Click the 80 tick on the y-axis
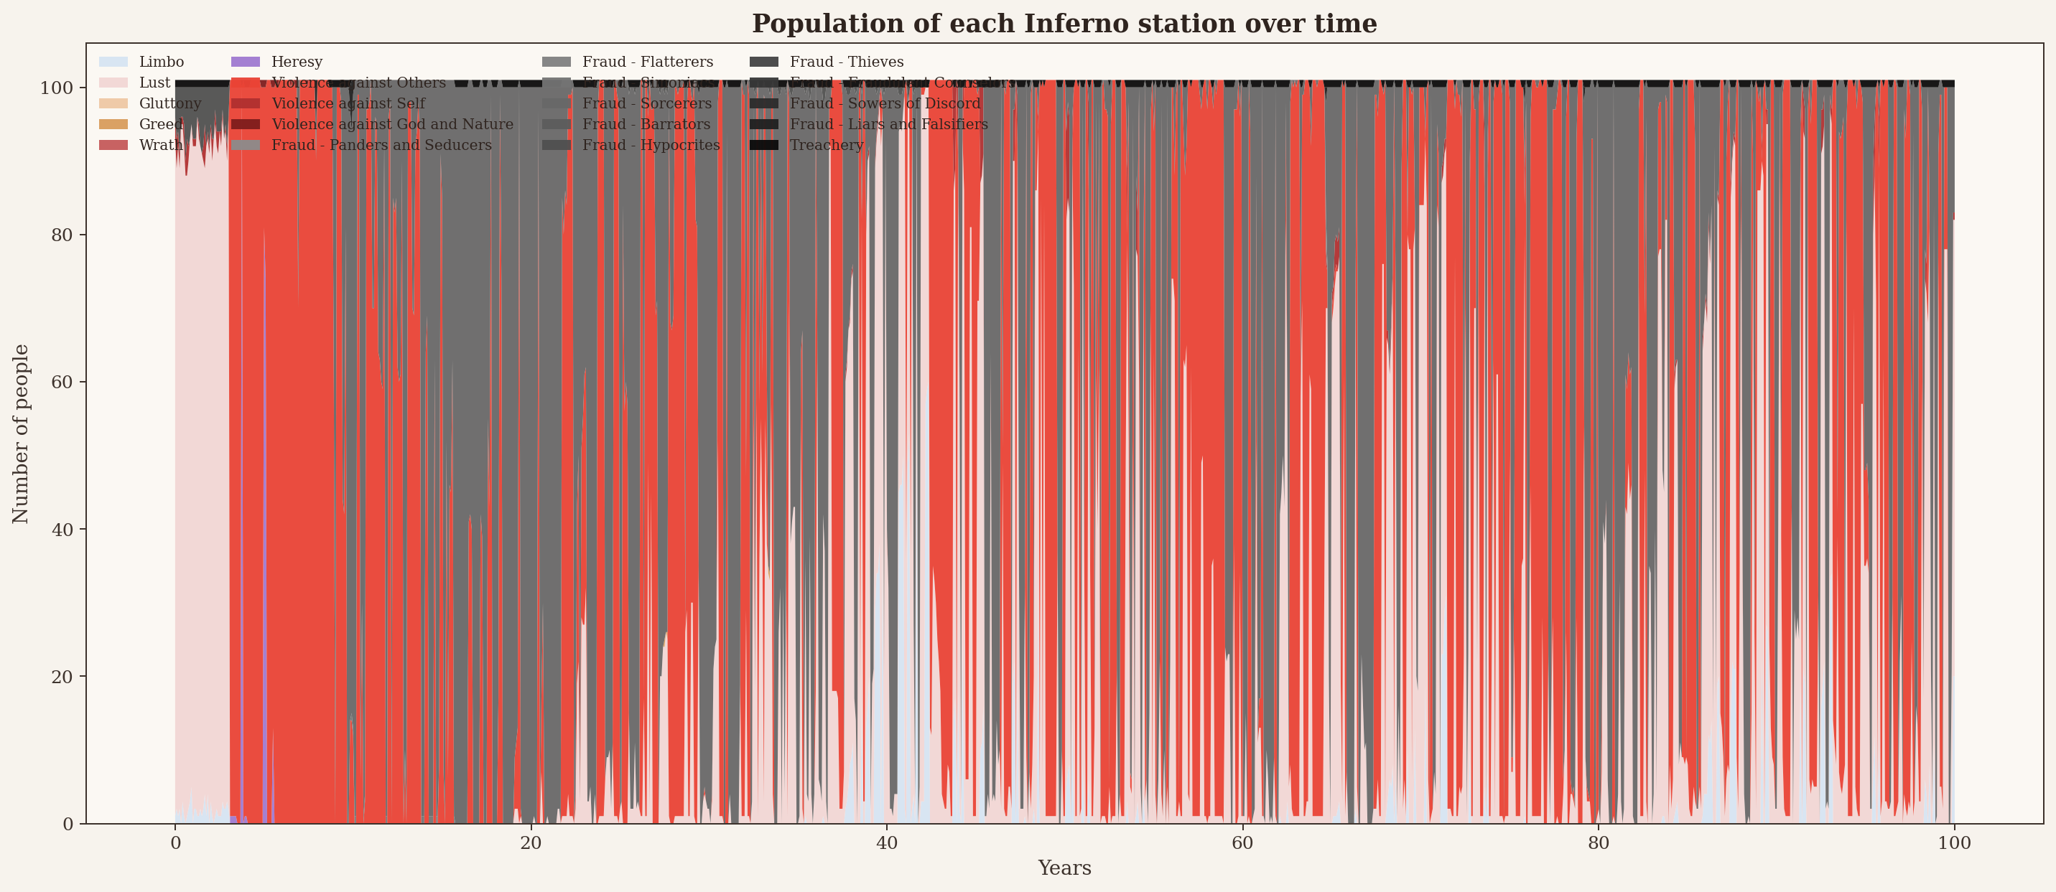The image size is (2056, 892). pyautogui.click(x=62, y=235)
